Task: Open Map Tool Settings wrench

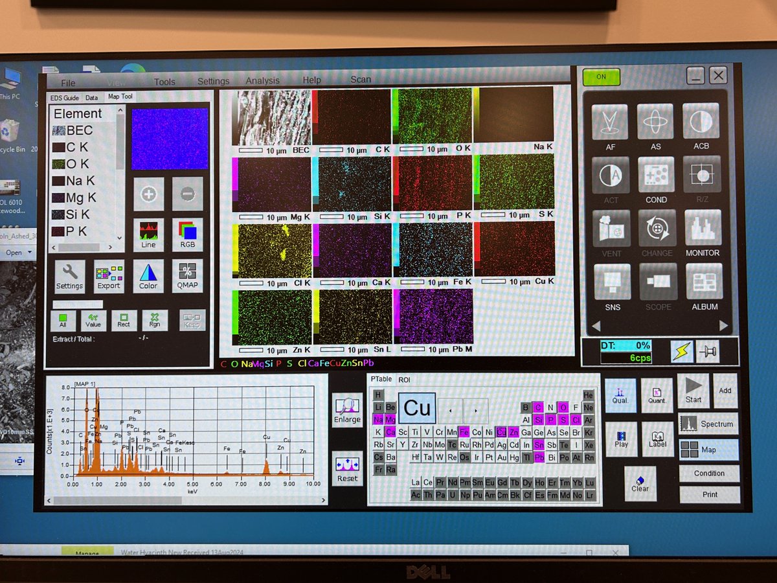Action: pos(69,277)
